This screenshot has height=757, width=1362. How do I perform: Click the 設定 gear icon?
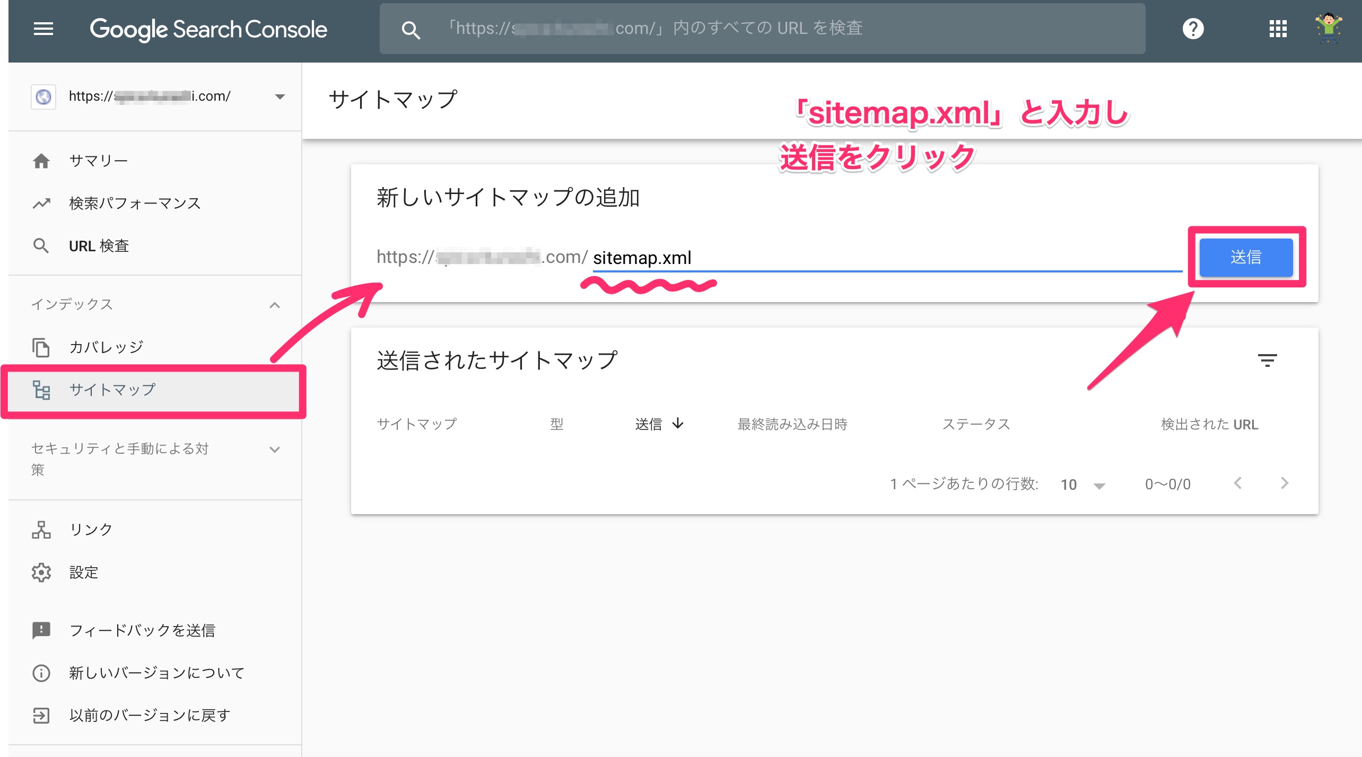coord(41,572)
